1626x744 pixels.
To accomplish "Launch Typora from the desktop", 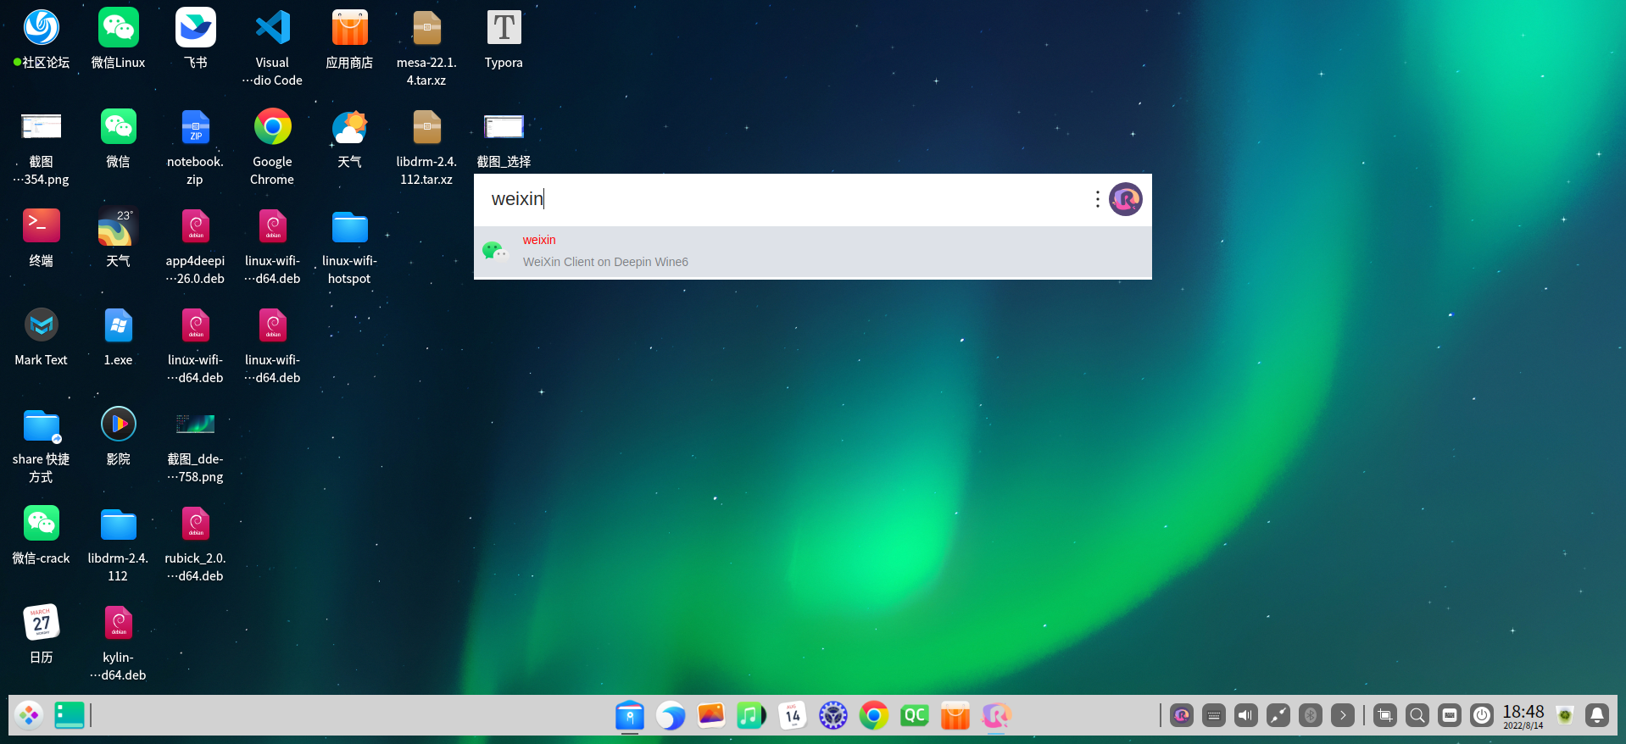I will click(x=504, y=39).
